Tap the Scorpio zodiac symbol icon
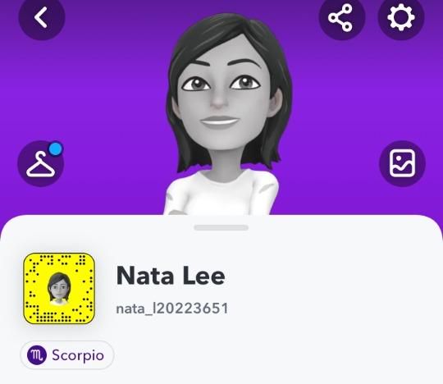This screenshot has height=384, width=443. [x=37, y=355]
